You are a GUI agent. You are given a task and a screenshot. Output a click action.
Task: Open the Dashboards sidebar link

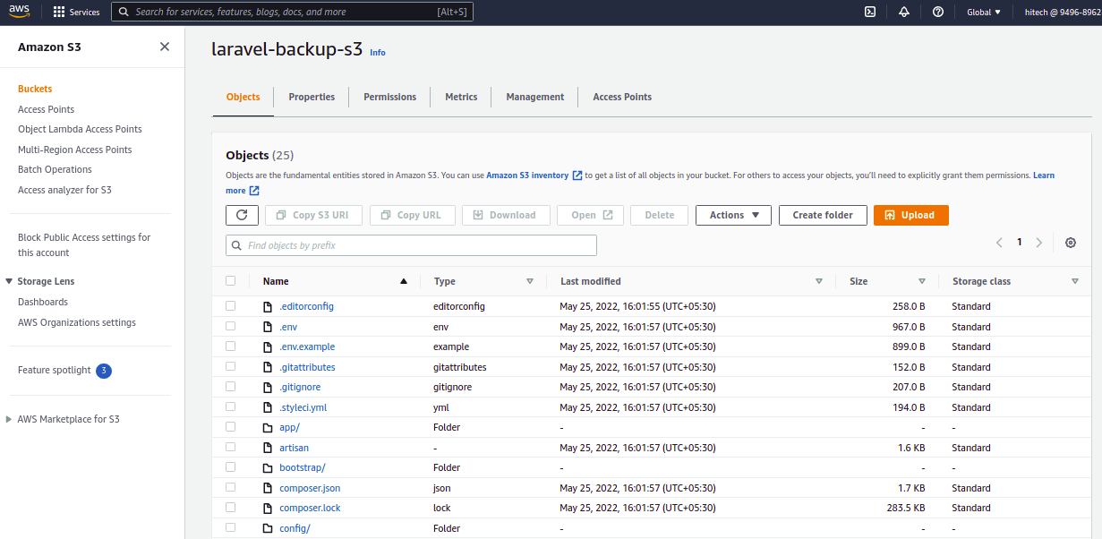tap(43, 302)
